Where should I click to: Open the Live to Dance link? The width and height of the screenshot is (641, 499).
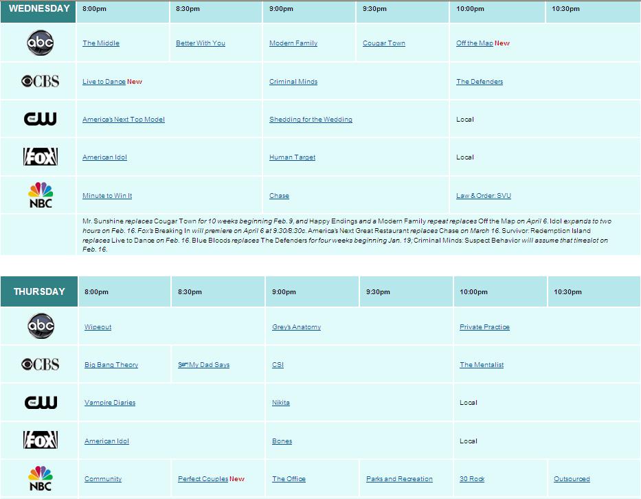(104, 81)
